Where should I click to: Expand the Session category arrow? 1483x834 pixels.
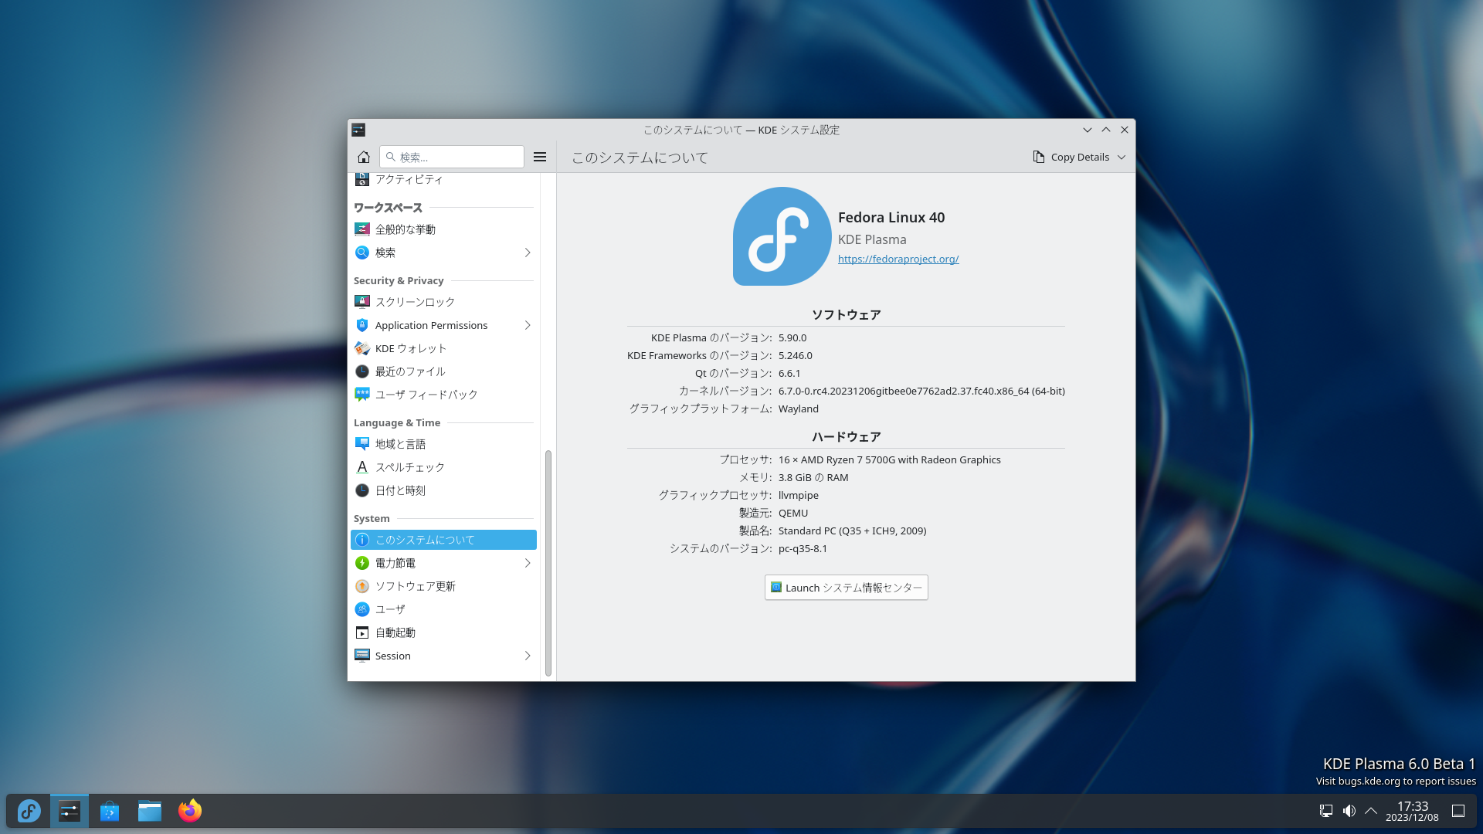(528, 656)
